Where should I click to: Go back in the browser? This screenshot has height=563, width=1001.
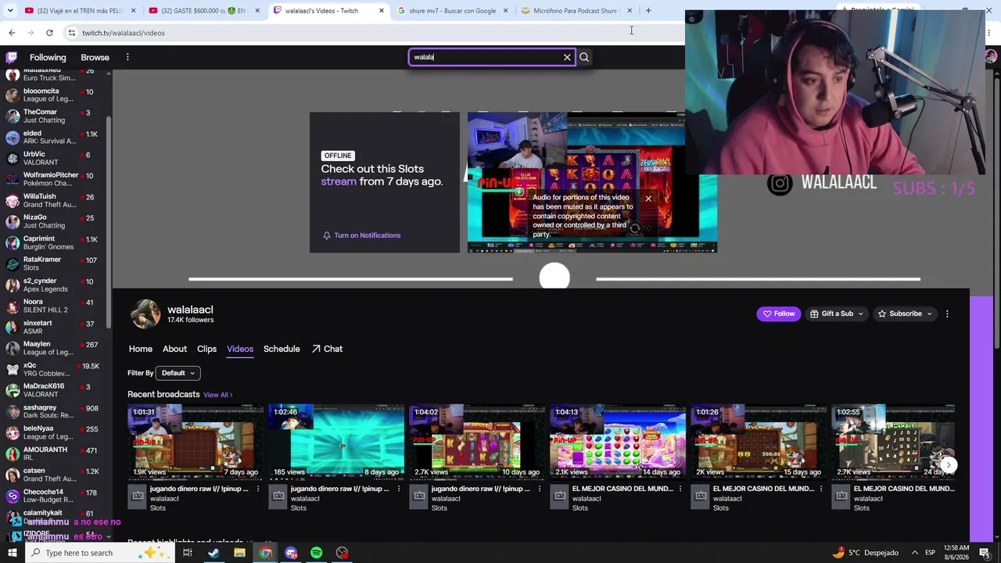pyautogui.click(x=12, y=33)
